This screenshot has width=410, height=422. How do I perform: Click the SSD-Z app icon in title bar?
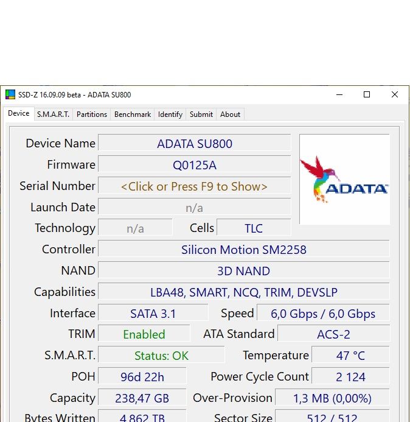10,95
